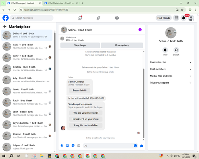
Task: Attach a file with the photo icon
Action: tap(67, 146)
